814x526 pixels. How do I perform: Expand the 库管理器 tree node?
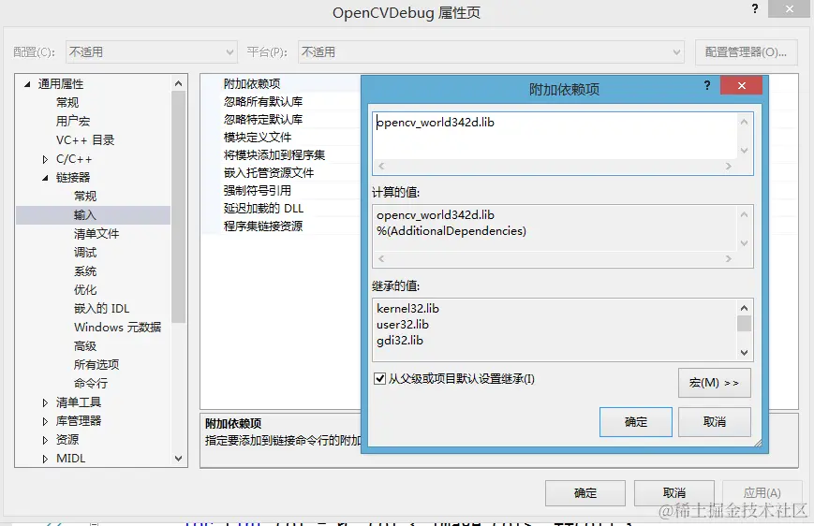coord(45,421)
